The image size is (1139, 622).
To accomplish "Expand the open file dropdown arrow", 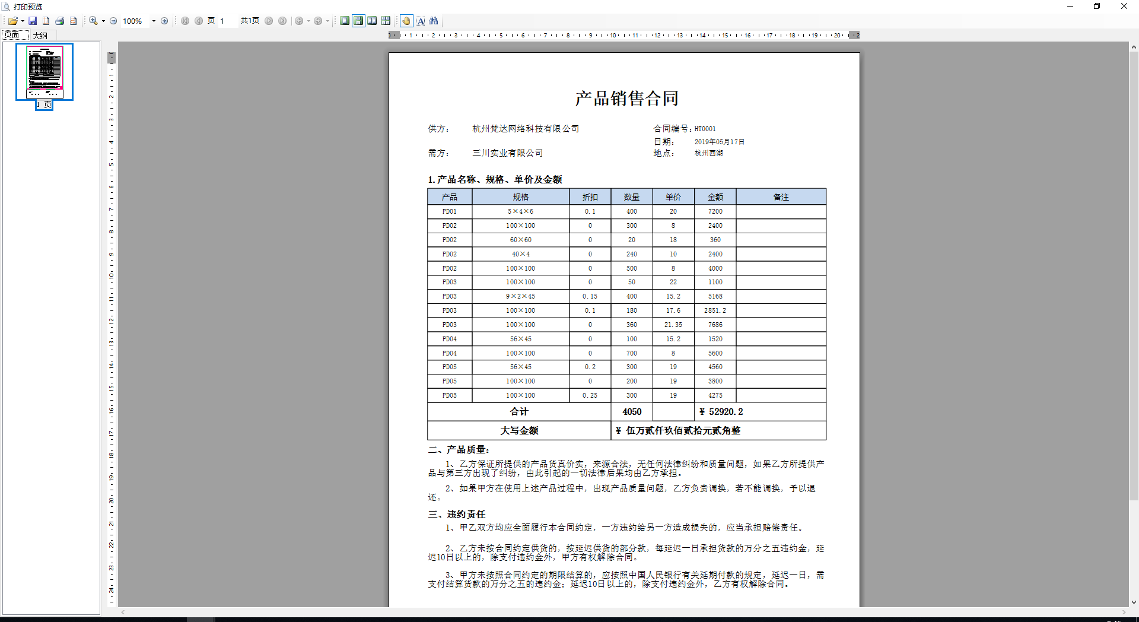I will (x=23, y=21).
